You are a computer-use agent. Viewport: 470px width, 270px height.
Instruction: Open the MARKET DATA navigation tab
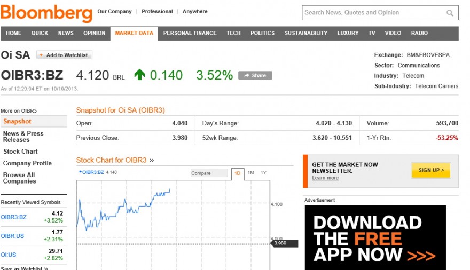(134, 33)
